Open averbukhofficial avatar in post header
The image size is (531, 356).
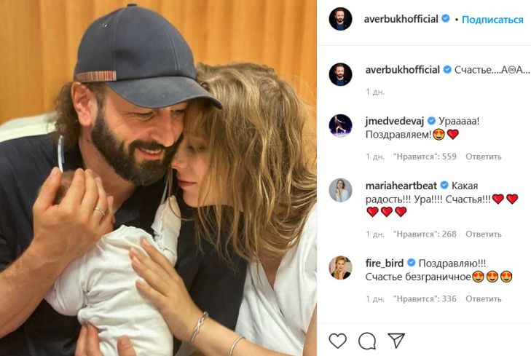[340, 19]
